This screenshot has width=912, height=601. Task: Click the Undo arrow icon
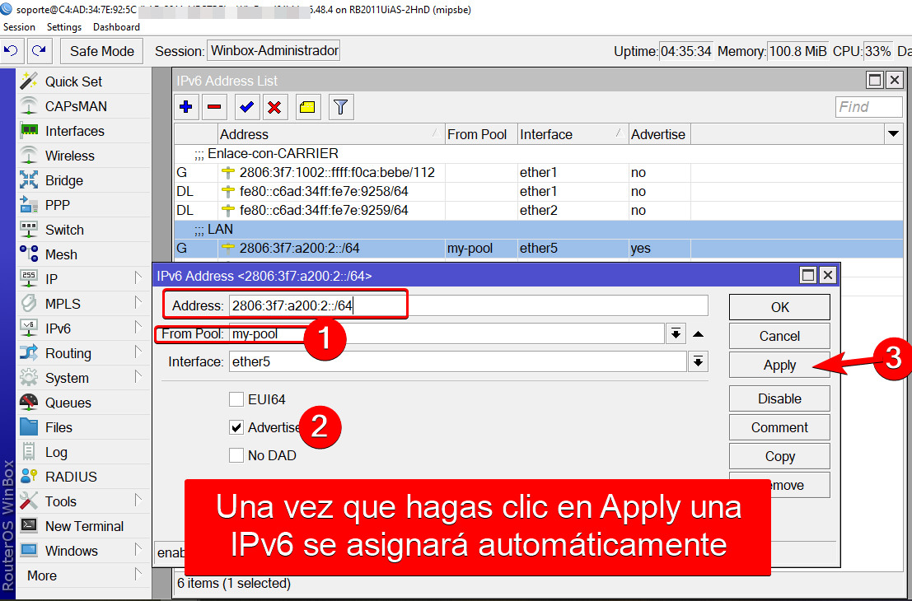[x=11, y=50]
